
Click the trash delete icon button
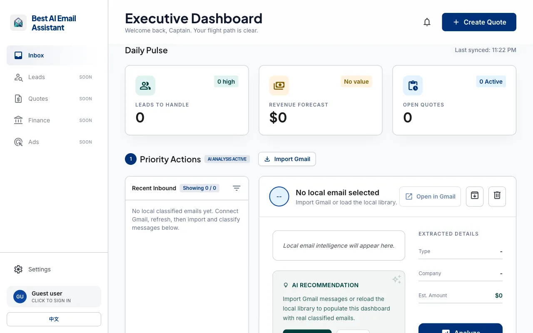[497, 196]
